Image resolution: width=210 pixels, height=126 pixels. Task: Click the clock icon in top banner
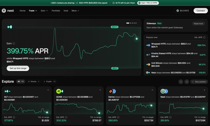point(113,3)
